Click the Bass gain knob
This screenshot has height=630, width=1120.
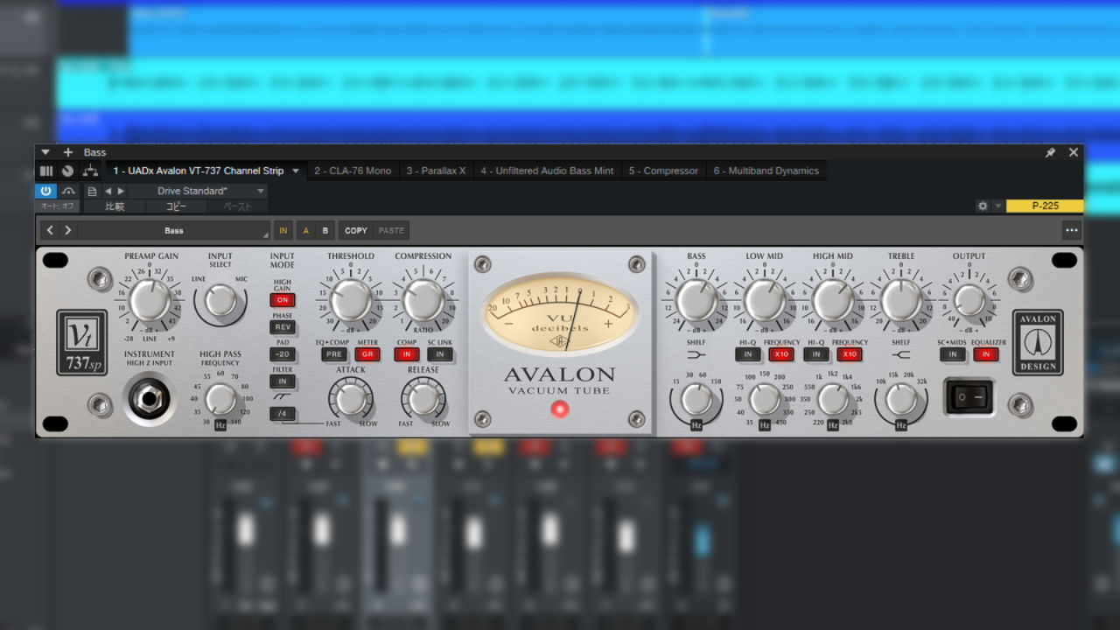tap(696, 301)
